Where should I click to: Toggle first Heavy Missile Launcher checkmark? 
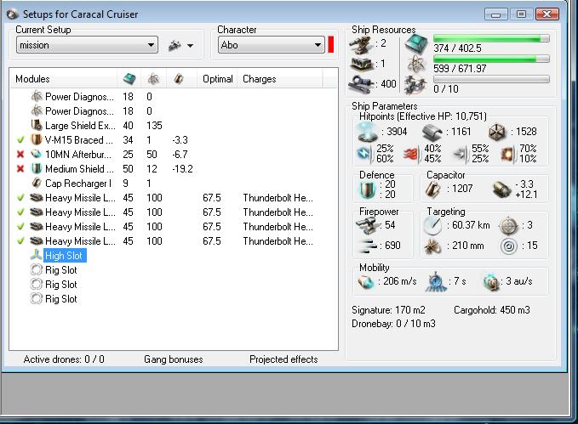20,198
